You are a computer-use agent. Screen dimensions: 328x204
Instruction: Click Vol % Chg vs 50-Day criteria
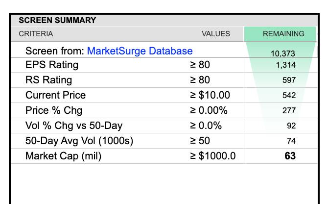click(x=67, y=126)
